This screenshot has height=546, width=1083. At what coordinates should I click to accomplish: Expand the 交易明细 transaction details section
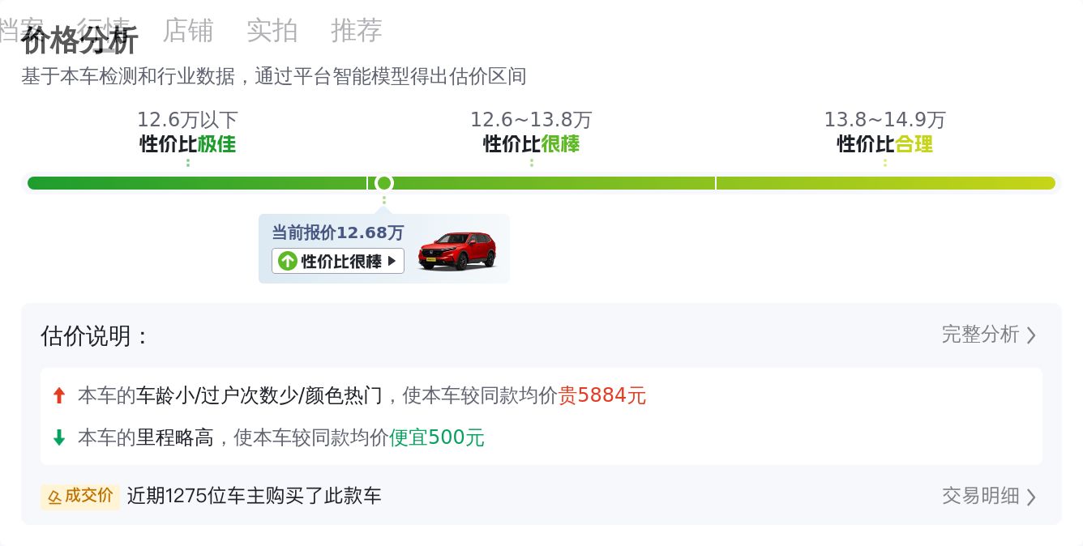point(980,496)
